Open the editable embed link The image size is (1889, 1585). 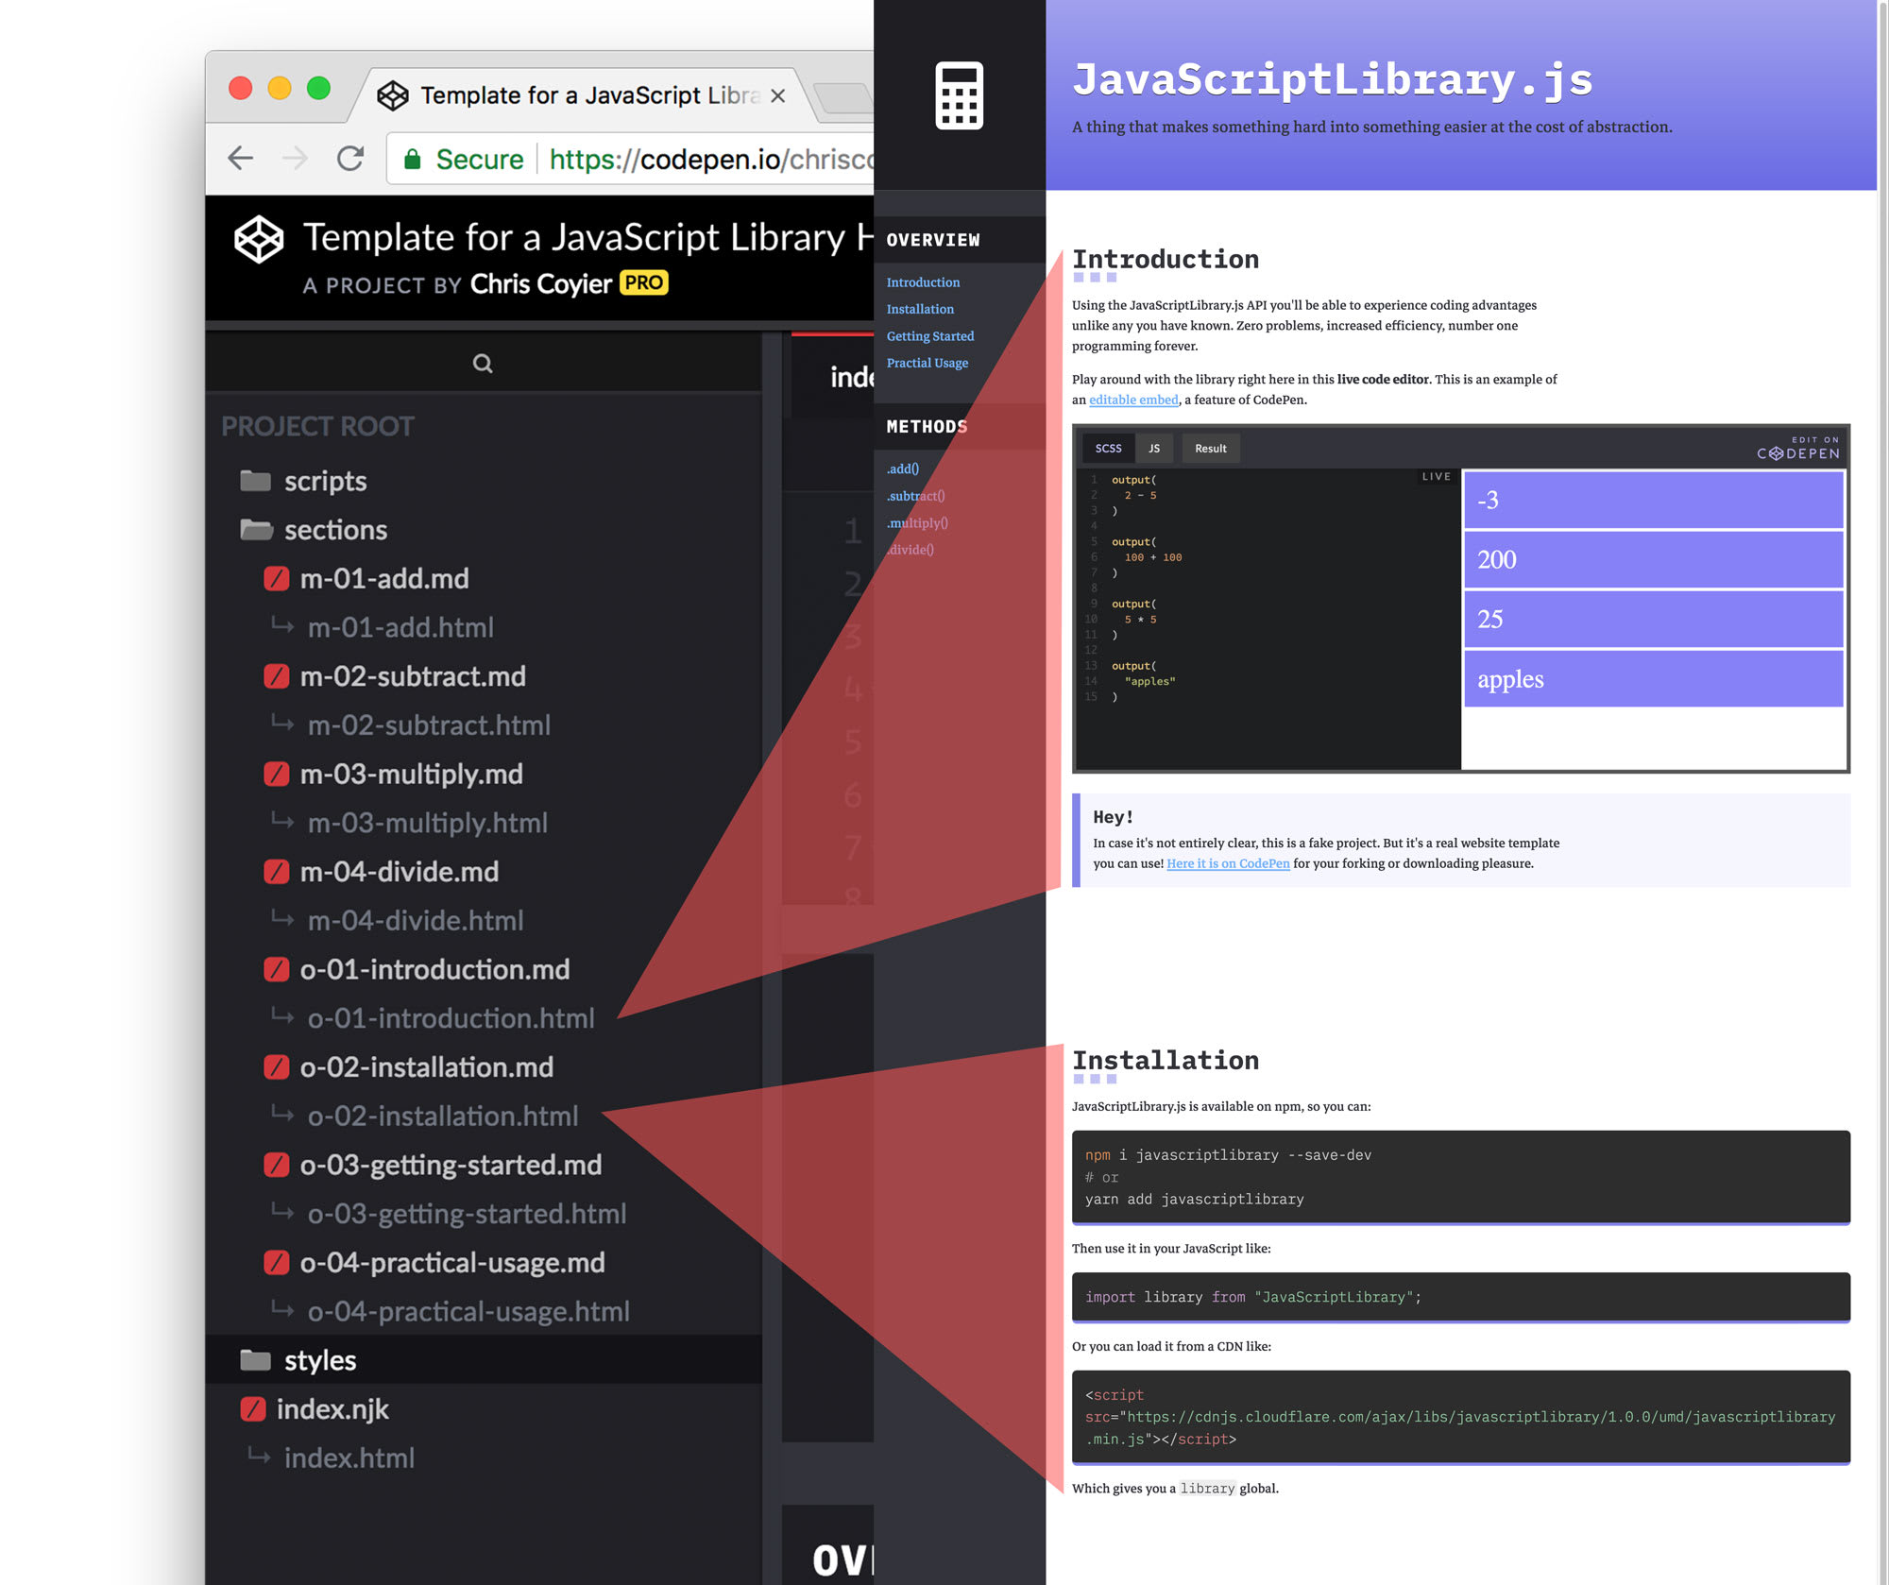pyautogui.click(x=1132, y=400)
